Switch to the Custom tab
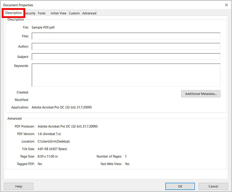The width and height of the screenshot is (232, 192). tap(74, 13)
